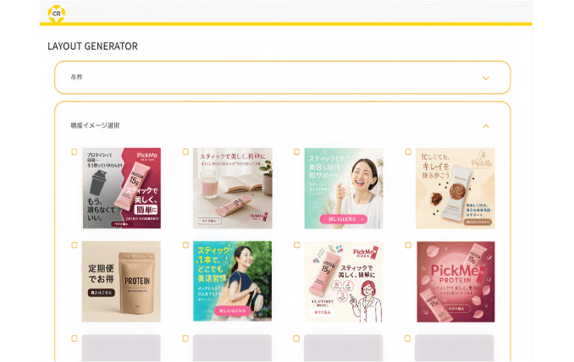Select the kraft PROTEIN pouch thumbnail
574x362 pixels.
(122, 281)
